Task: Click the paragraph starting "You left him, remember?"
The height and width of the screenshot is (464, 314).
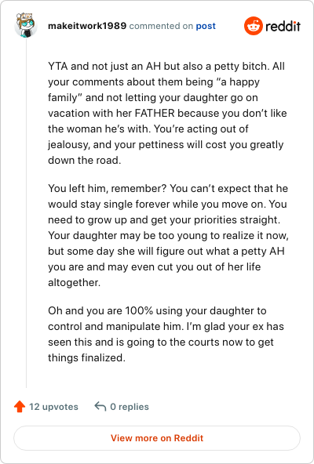Action: click(x=168, y=235)
